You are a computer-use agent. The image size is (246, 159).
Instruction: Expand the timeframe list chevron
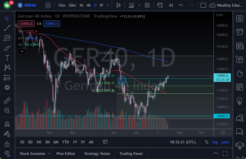(x=108, y=5)
